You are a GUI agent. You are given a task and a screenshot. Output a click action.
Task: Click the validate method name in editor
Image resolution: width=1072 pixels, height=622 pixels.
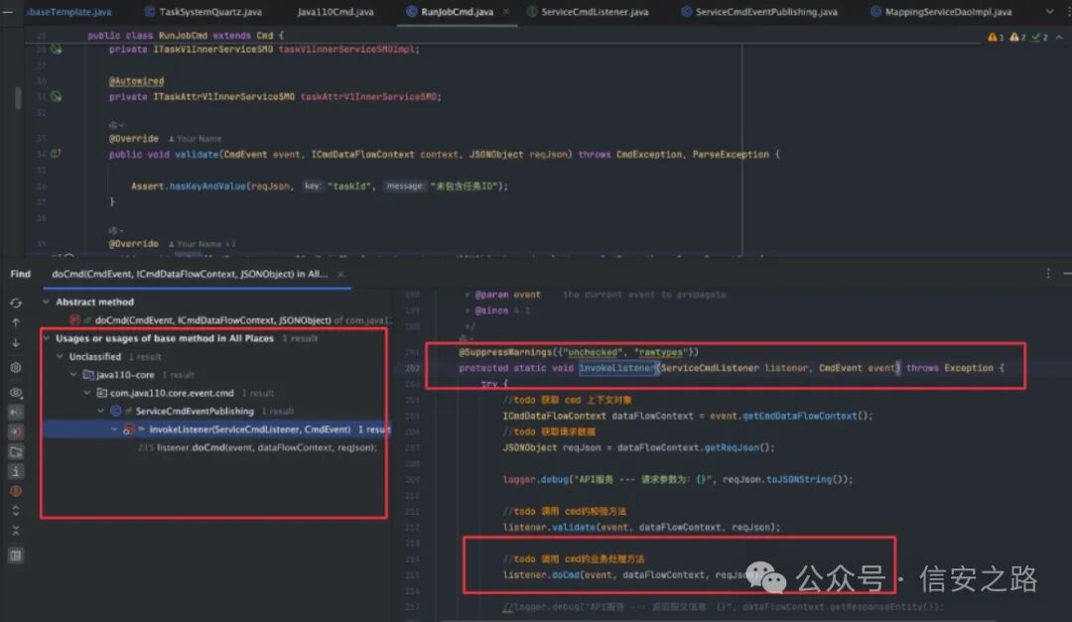click(x=197, y=155)
